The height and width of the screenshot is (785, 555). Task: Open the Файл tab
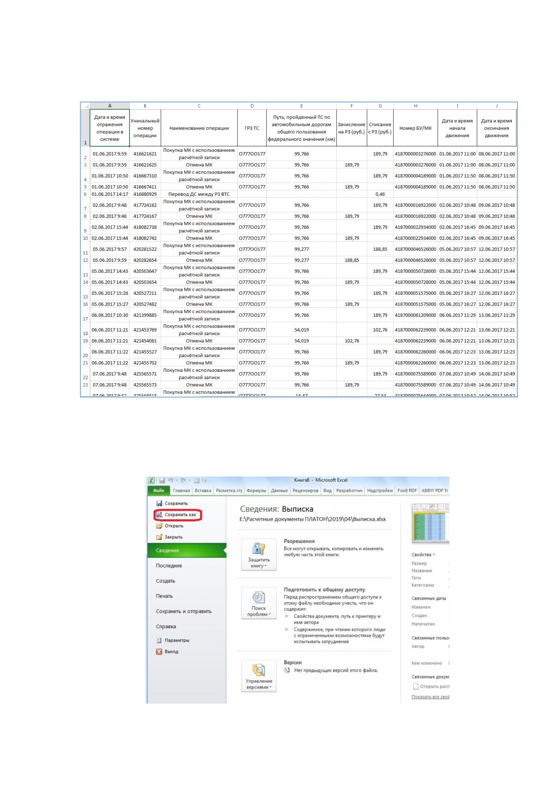click(159, 491)
